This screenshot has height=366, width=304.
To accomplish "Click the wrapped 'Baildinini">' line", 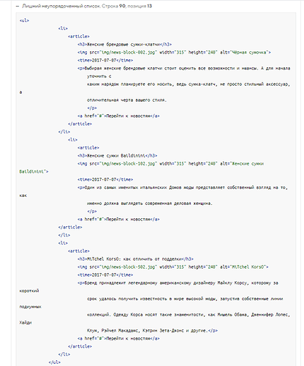I will 34,171.
